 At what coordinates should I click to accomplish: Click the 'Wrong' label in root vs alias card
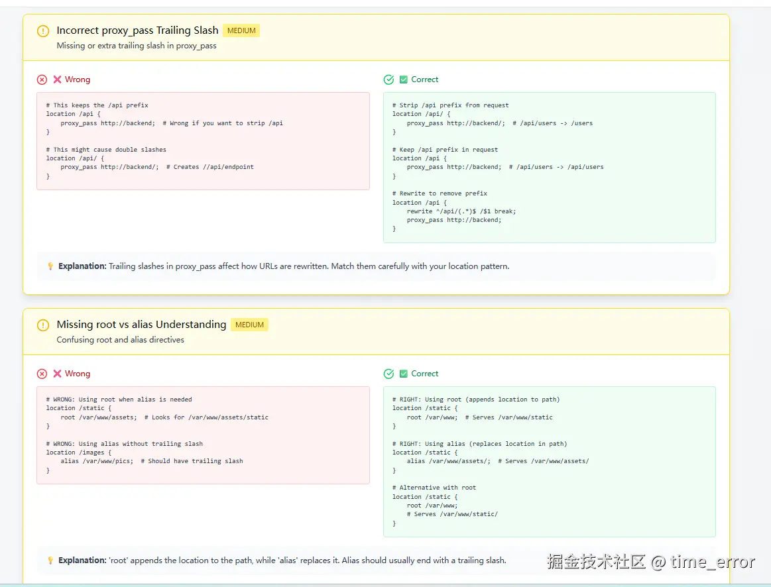[78, 374]
